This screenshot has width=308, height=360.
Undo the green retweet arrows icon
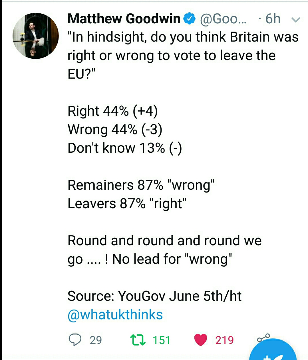click(138, 340)
